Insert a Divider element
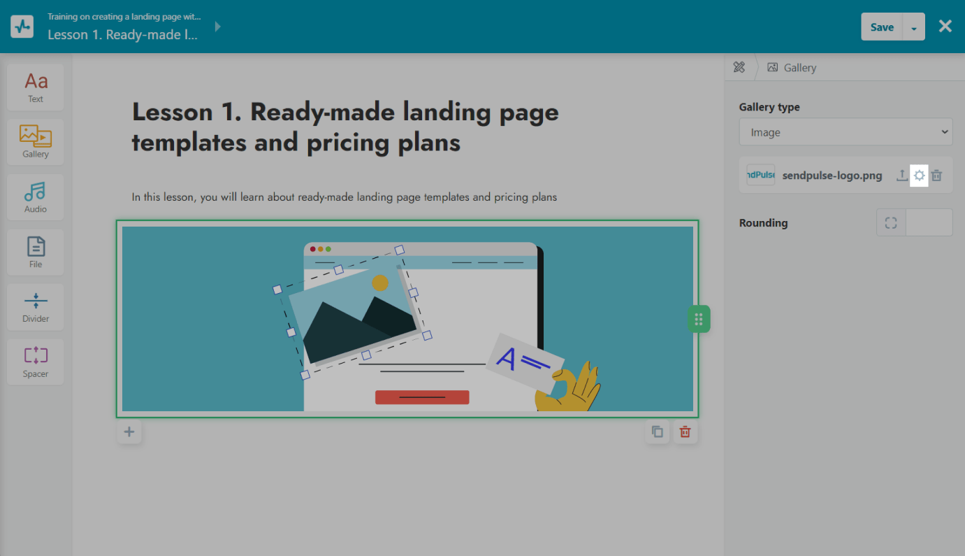Viewport: 965px width, 556px height. point(35,307)
